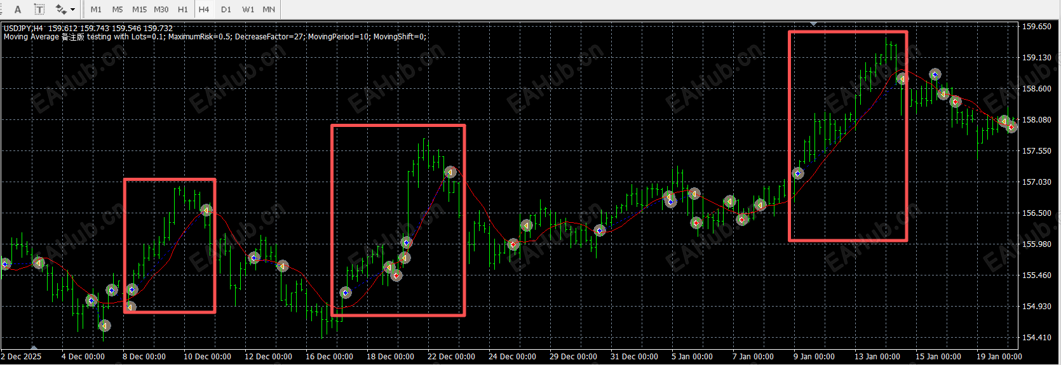Click the 31 Dec 00:00 time label
1061x365 pixels.
click(634, 357)
